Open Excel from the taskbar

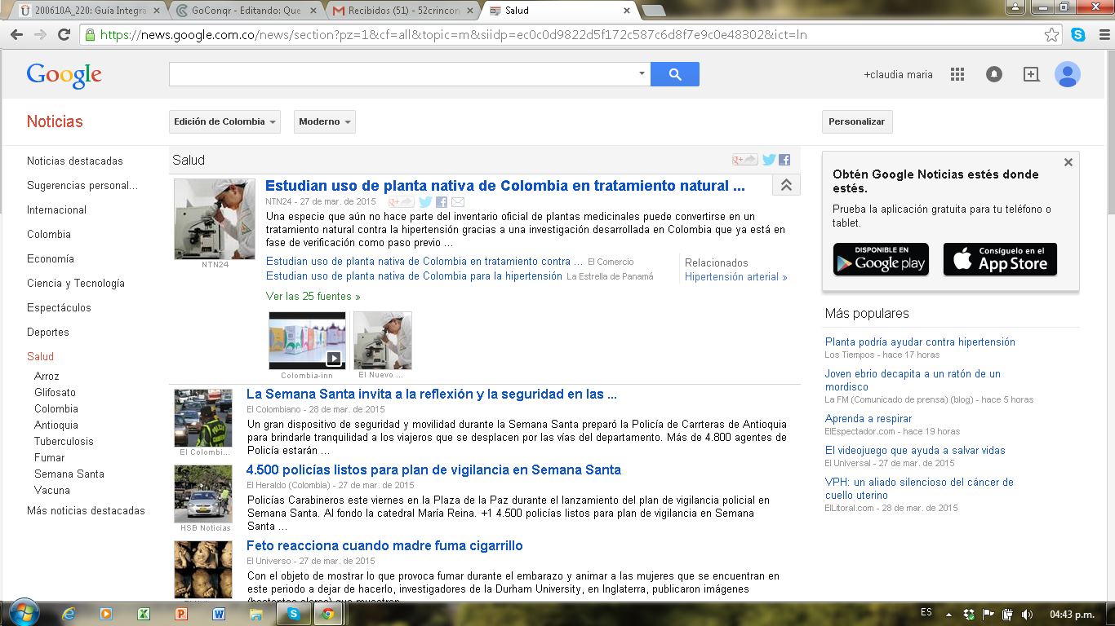tap(144, 614)
